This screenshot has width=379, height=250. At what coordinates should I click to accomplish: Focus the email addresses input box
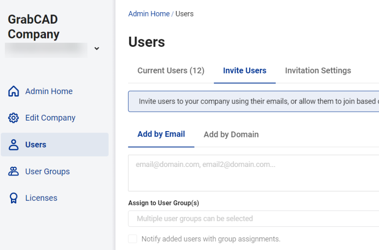(254, 173)
